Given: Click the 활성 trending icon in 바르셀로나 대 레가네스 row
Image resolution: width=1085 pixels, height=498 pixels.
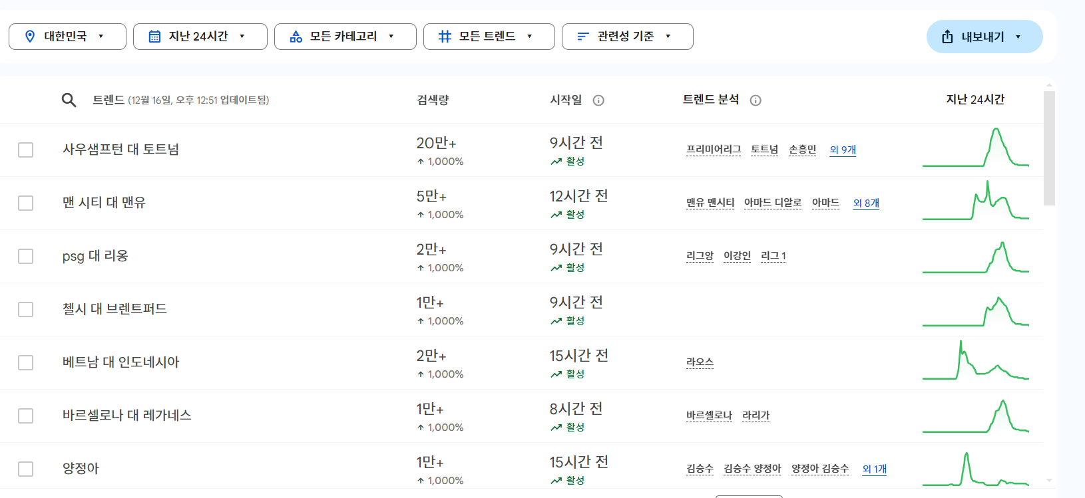Looking at the screenshot, I should pyautogui.click(x=556, y=428).
